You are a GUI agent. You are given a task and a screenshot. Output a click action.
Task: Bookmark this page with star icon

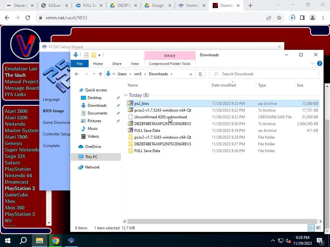tap(279, 18)
